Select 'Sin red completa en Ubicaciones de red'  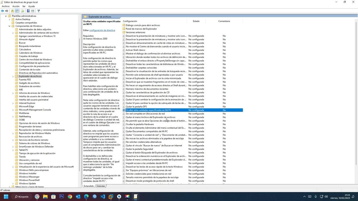[x=145, y=114]
